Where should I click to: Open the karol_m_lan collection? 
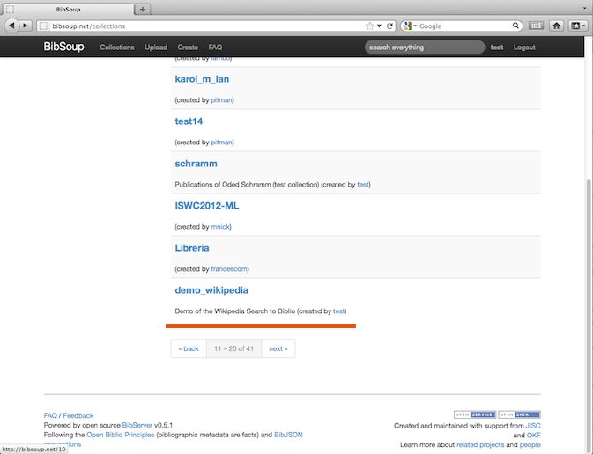(x=202, y=79)
